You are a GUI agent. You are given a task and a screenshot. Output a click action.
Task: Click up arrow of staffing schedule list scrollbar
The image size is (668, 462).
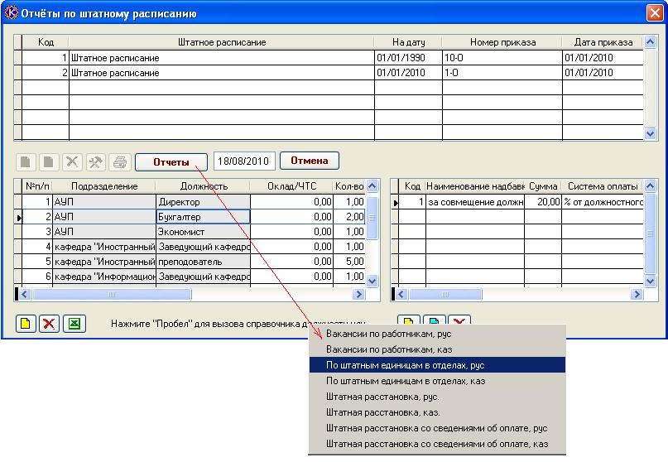pyautogui.click(x=650, y=41)
